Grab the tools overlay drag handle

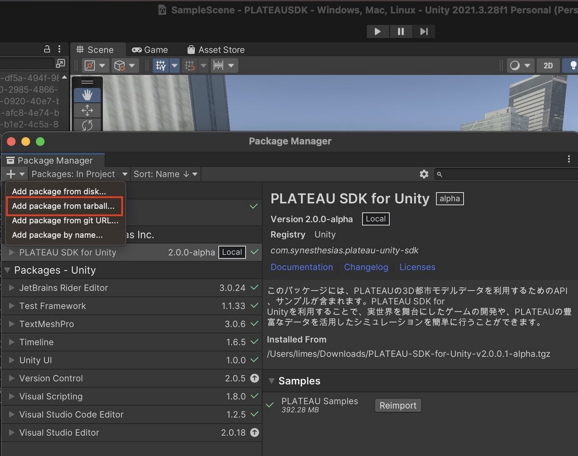[x=87, y=82]
